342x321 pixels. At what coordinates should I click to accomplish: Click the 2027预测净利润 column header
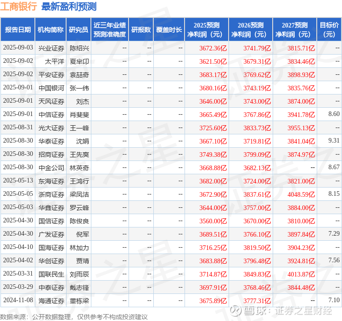(x=295, y=30)
